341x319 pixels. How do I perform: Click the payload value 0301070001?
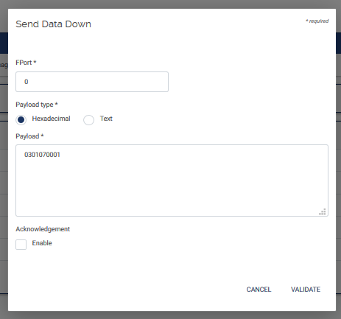tap(42, 155)
